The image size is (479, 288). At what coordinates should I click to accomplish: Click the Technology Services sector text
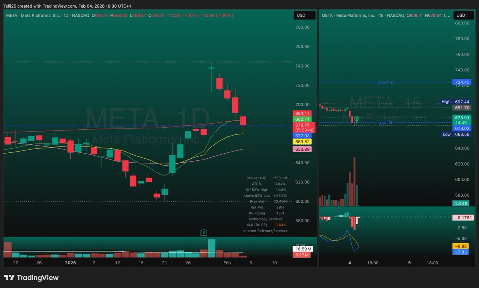pyautogui.click(x=265, y=219)
